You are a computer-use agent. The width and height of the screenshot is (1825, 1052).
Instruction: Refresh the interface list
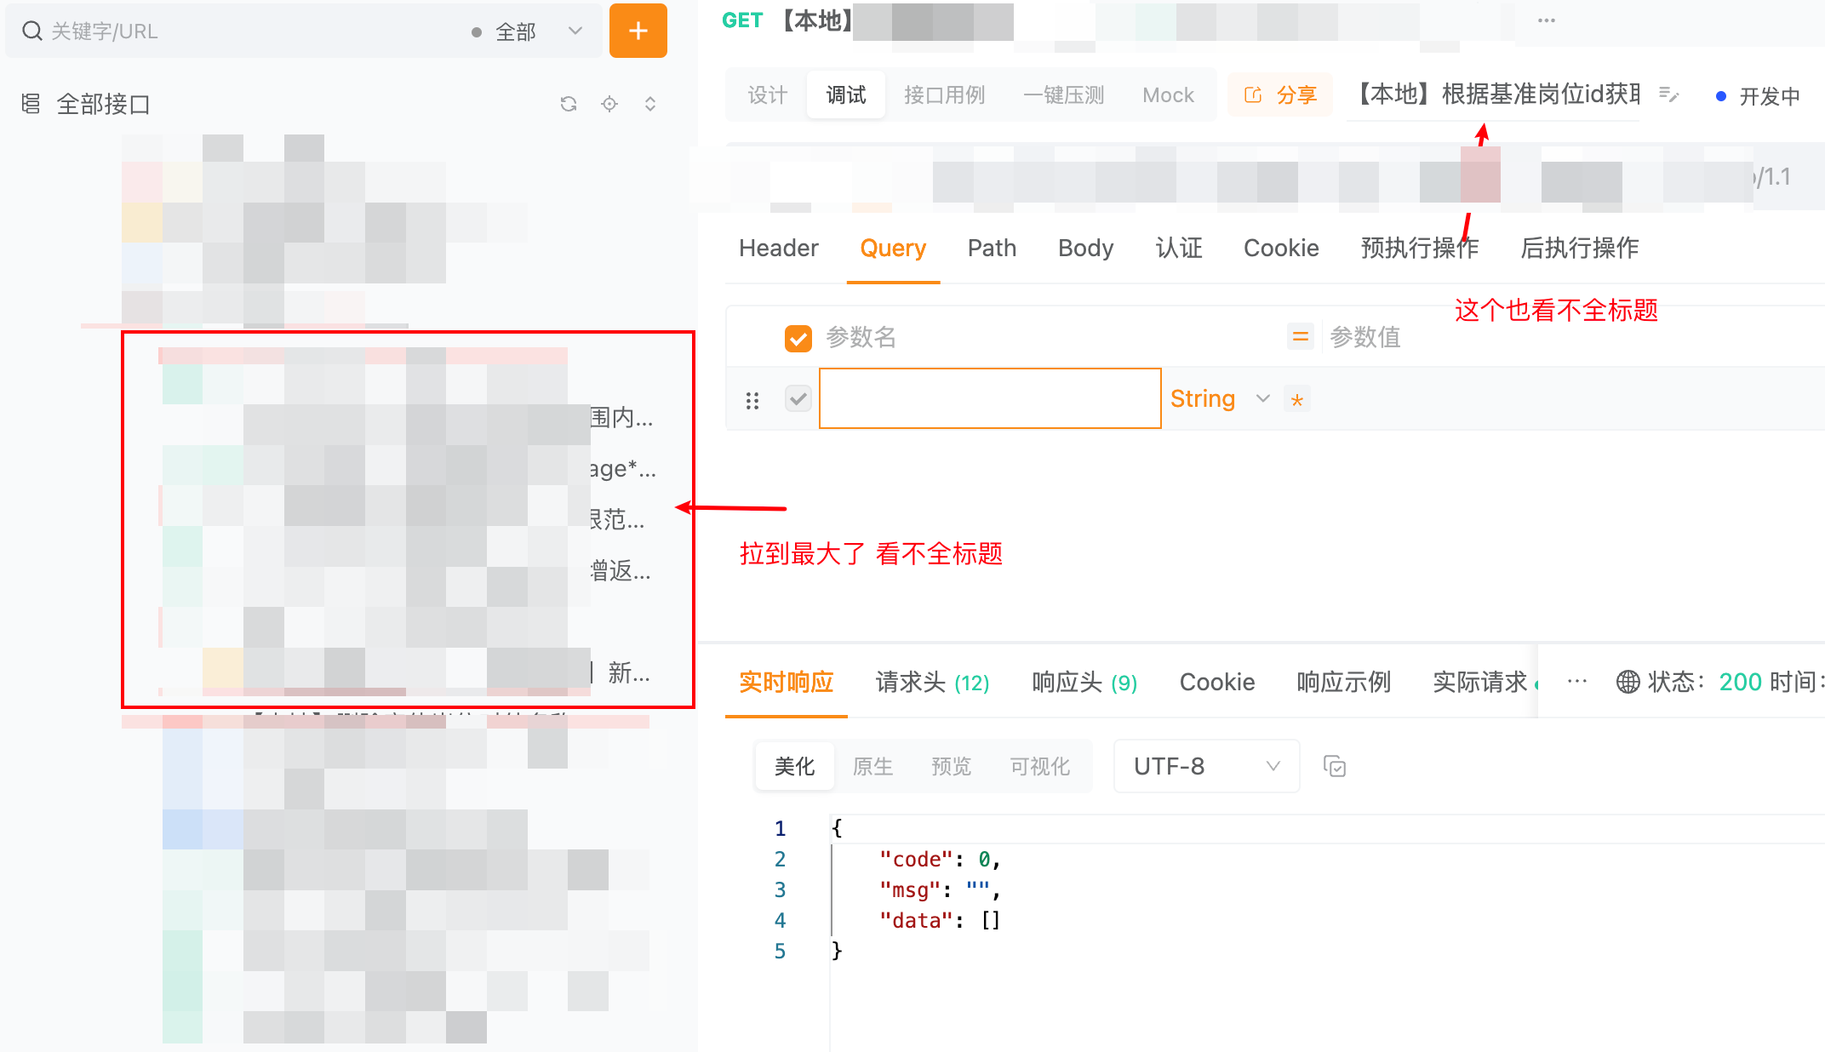569,104
